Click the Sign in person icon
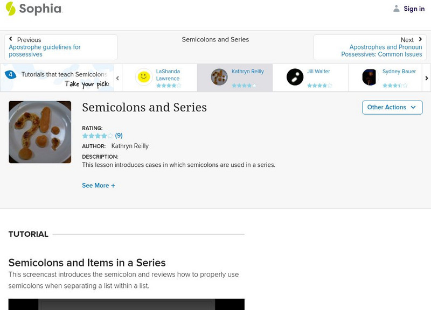Image resolution: width=431 pixels, height=310 pixels. pyautogui.click(x=395, y=9)
